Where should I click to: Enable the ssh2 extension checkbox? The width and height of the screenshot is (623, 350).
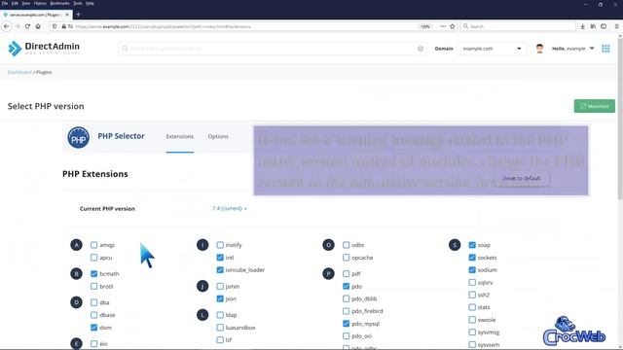[x=472, y=295]
